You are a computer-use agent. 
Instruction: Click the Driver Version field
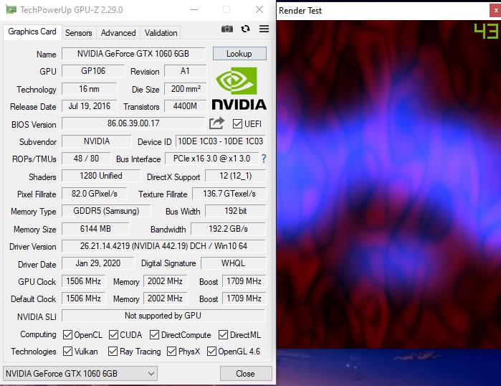(x=163, y=246)
